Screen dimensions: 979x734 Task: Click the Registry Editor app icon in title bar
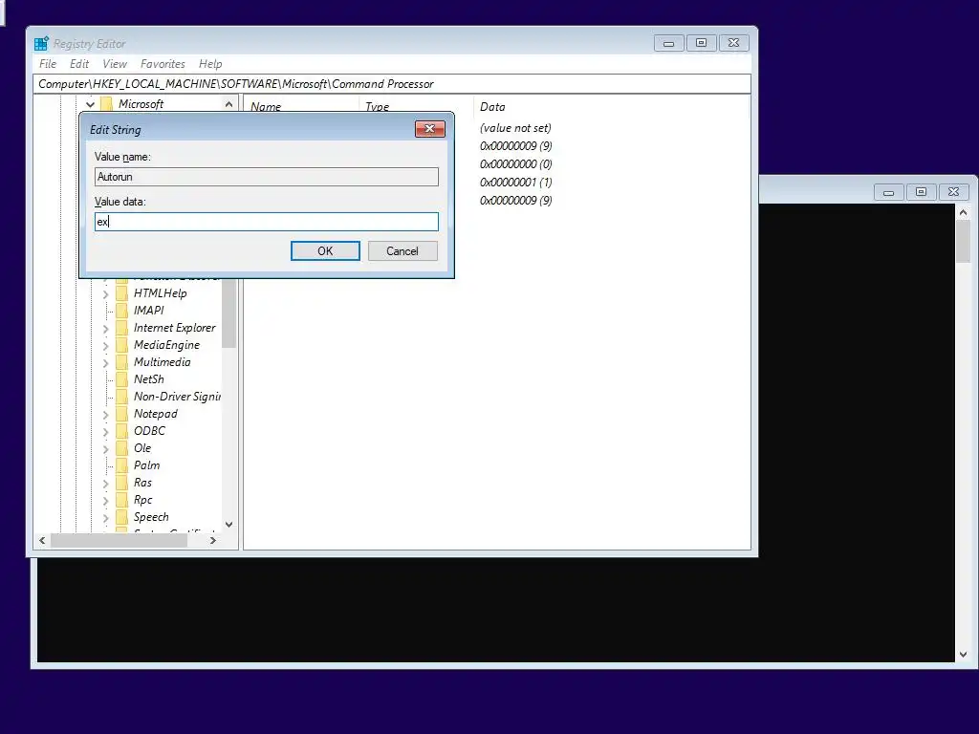[x=41, y=44]
